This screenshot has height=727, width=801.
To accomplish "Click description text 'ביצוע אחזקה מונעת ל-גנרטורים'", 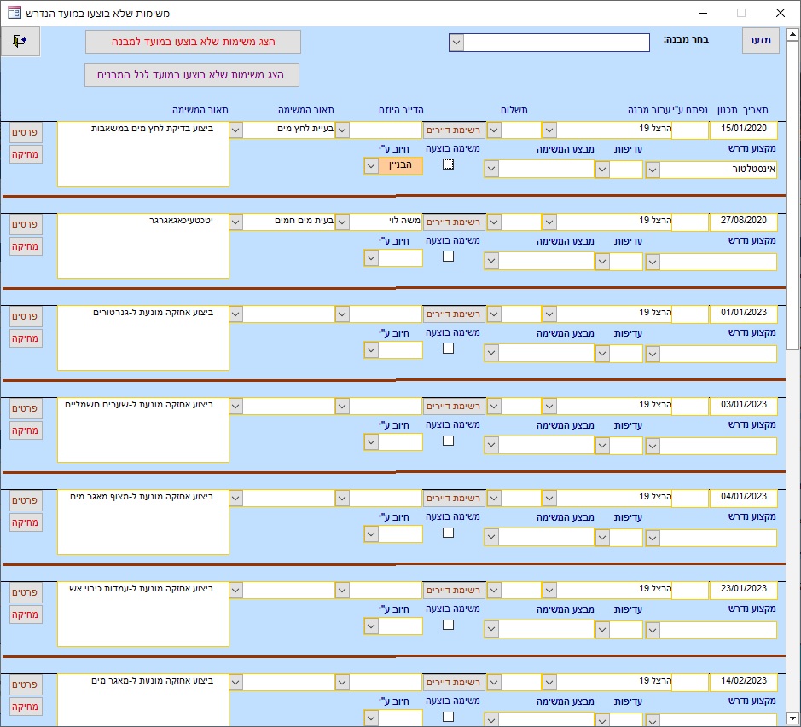I will point(153,313).
